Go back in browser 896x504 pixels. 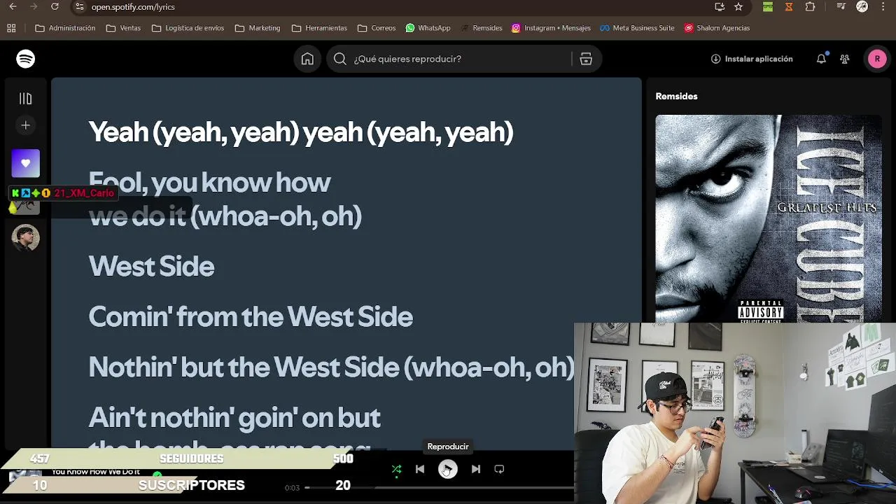(x=13, y=6)
